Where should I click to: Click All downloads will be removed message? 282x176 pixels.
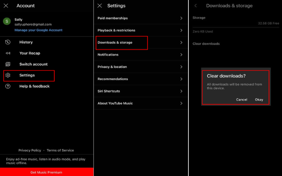[234, 86]
